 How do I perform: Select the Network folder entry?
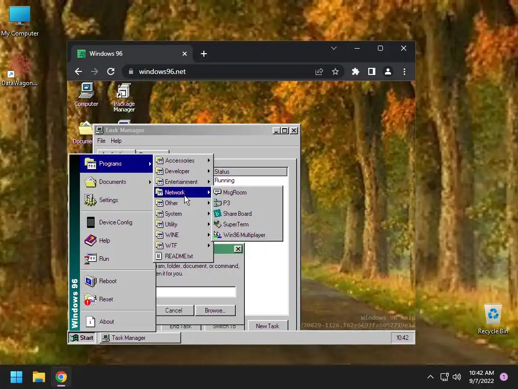tap(183, 192)
